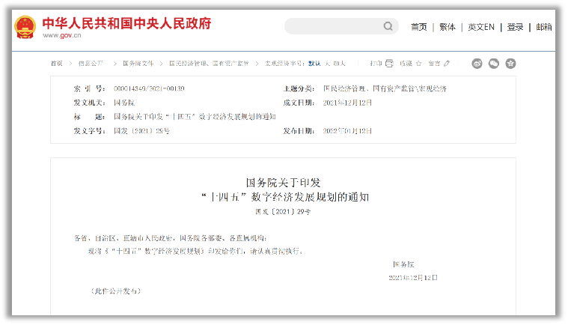The width and height of the screenshot is (568, 325).
Task: Set font size to 超大
Action: (340, 64)
